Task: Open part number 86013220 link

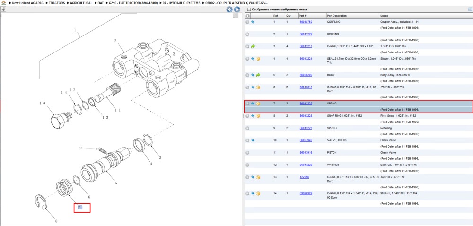Action: pos(306,165)
